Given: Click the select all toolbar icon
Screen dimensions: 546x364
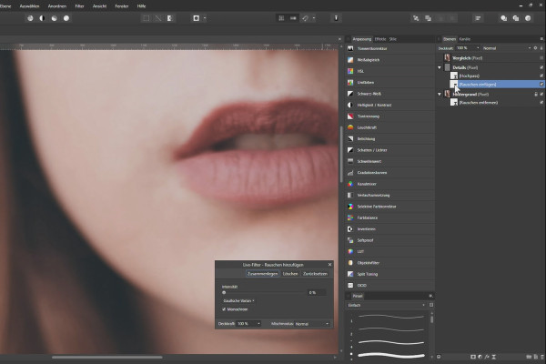Looking at the screenshot, I should (x=147, y=18).
